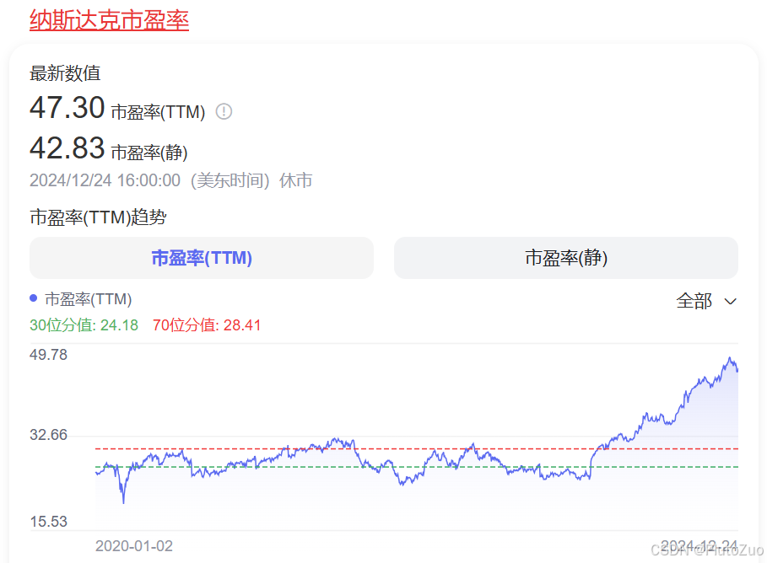767x563 pixels.
Task: Click the 32.66 y-axis label
Action: click(48, 435)
